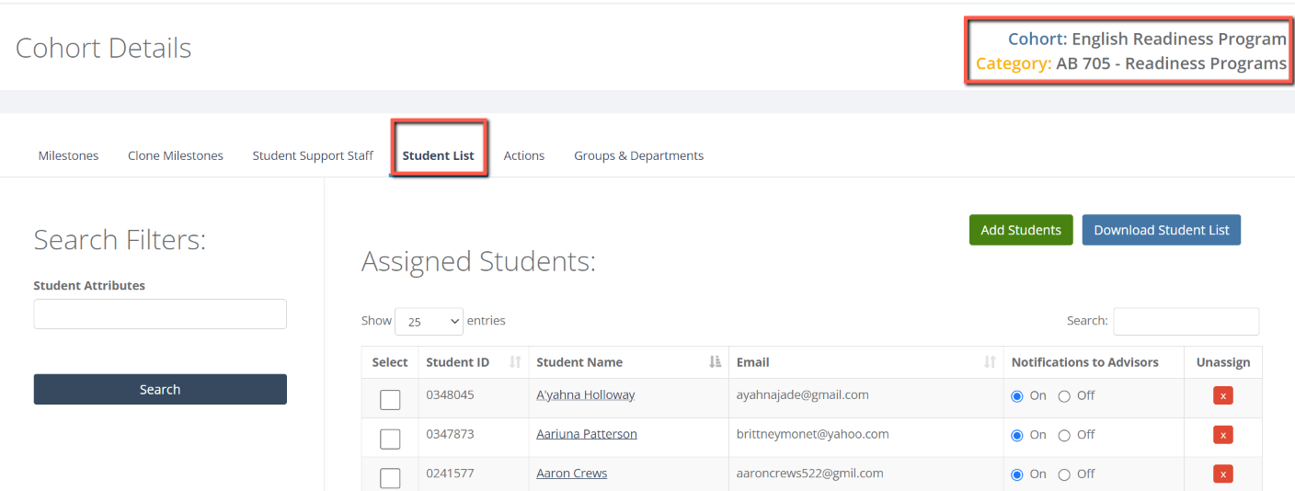This screenshot has height=491, width=1295.
Task: Unassign Aaron Crews with red x
Action: point(1222,474)
